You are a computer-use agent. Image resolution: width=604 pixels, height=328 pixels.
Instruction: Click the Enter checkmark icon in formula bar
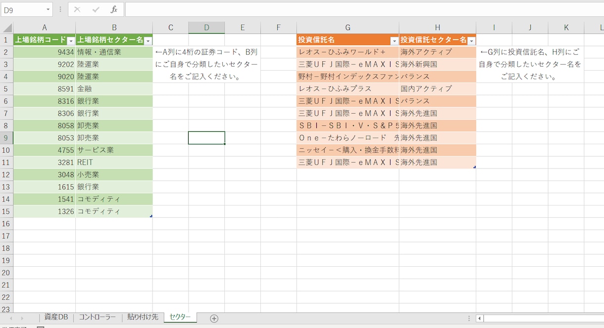[96, 9]
